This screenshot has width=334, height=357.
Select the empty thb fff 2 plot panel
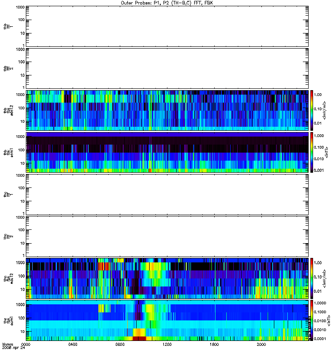(x=167, y=69)
